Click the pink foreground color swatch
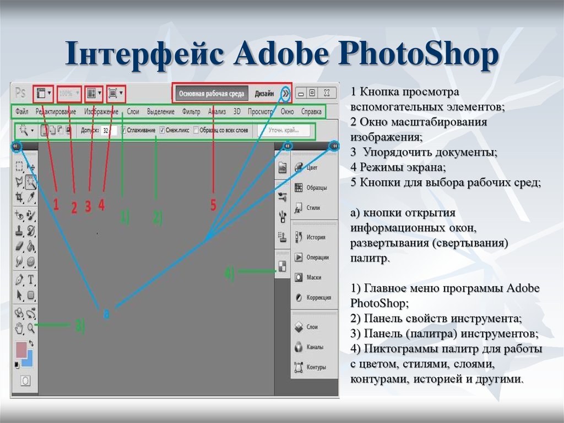 click(21, 349)
